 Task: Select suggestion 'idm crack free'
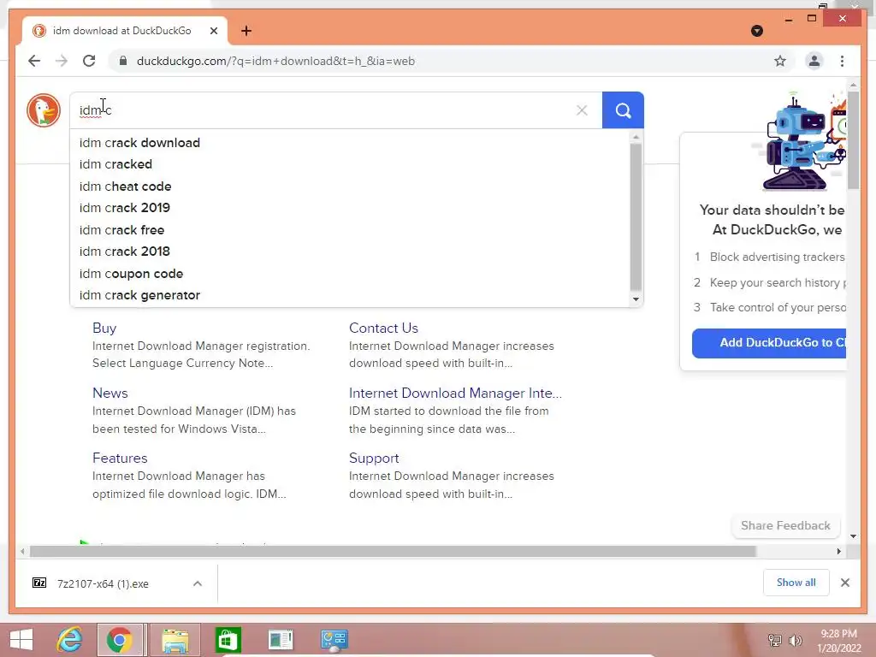pos(350,229)
